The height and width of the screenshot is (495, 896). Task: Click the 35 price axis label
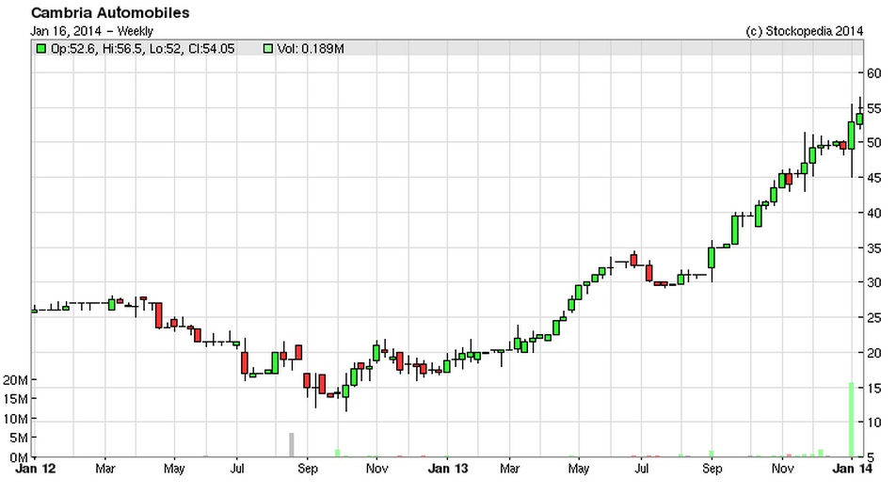pos(873,248)
